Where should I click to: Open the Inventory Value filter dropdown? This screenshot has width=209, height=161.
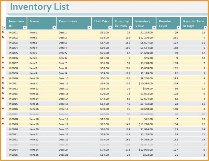[154, 27]
